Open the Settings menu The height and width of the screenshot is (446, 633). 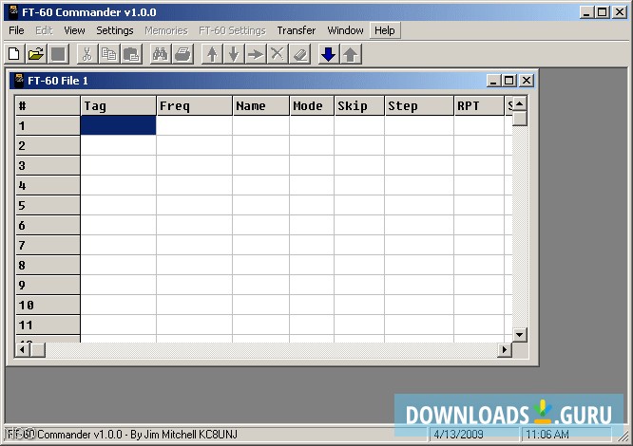pyautogui.click(x=115, y=30)
